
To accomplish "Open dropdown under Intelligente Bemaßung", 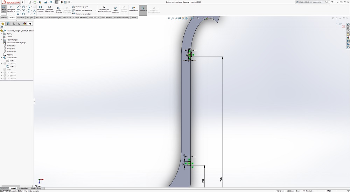I will (11, 14).
